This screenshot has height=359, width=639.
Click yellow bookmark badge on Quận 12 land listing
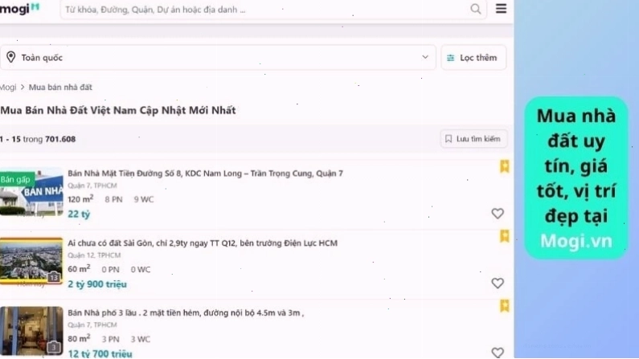coord(505,236)
